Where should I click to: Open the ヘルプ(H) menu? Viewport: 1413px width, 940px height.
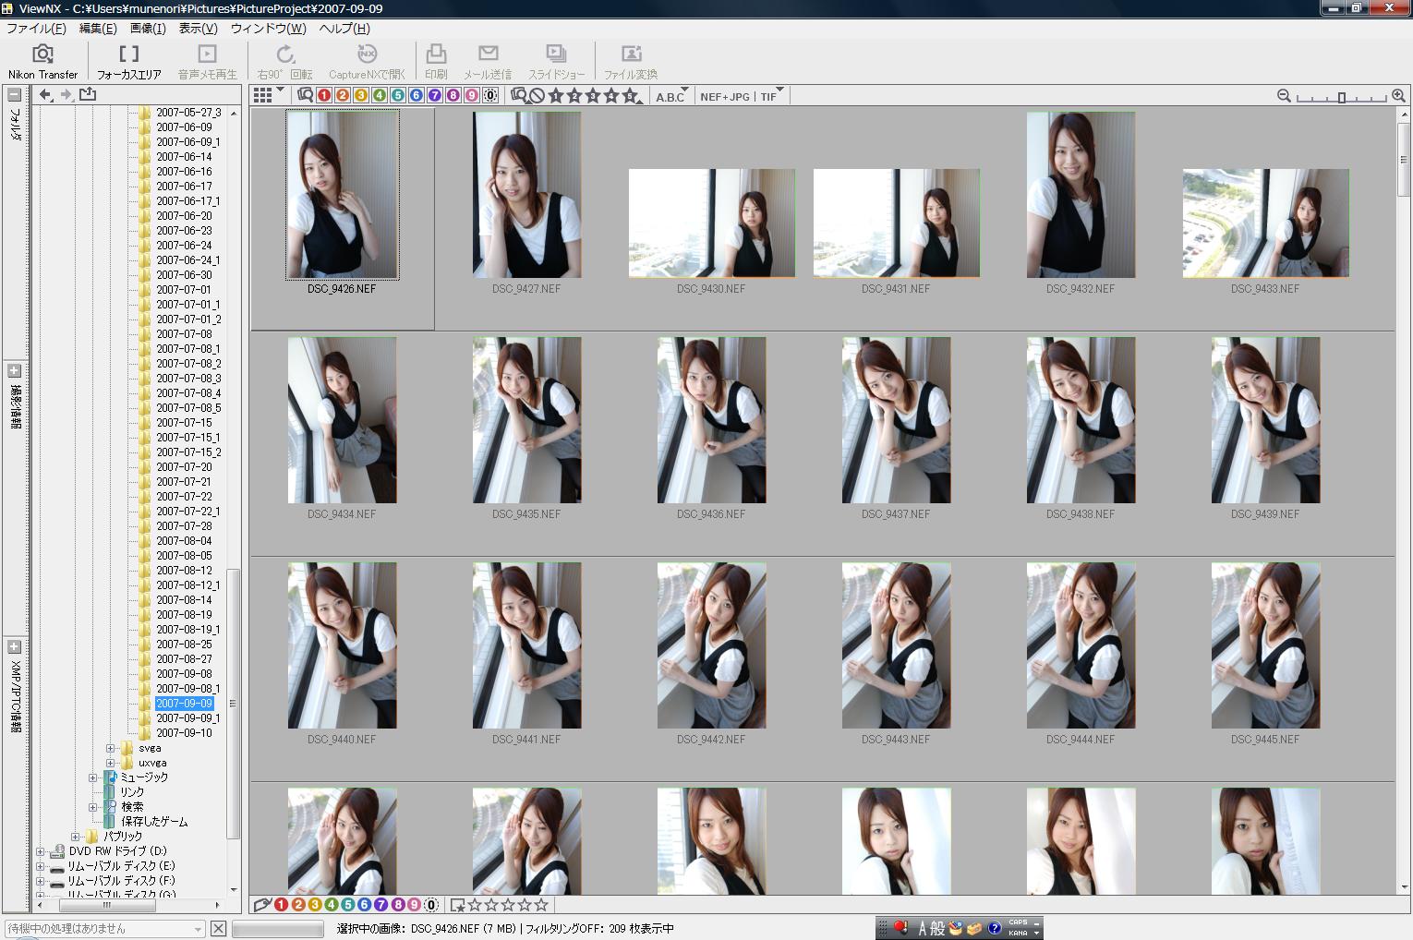point(344,29)
